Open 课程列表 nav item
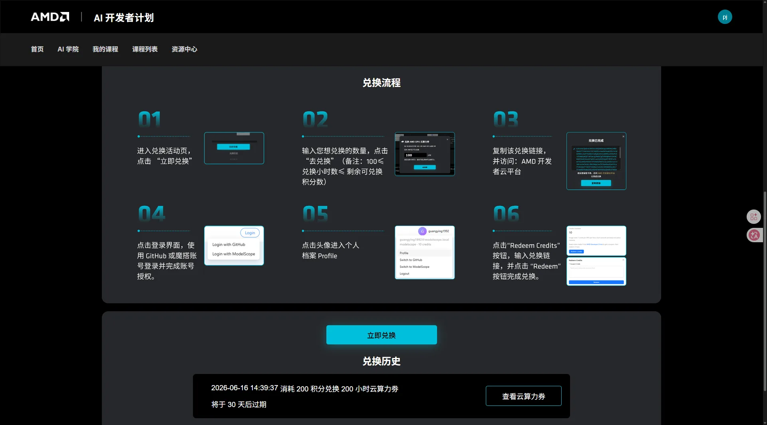The width and height of the screenshot is (767, 425). [145, 49]
